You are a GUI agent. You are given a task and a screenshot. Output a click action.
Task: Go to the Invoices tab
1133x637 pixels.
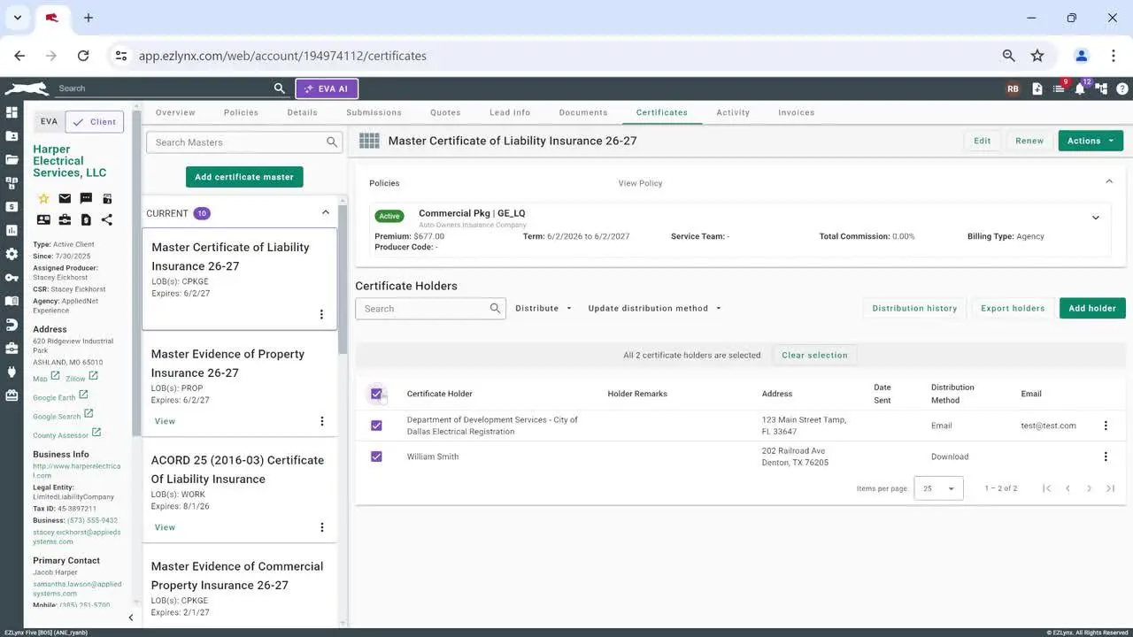[x=797, y=112]
